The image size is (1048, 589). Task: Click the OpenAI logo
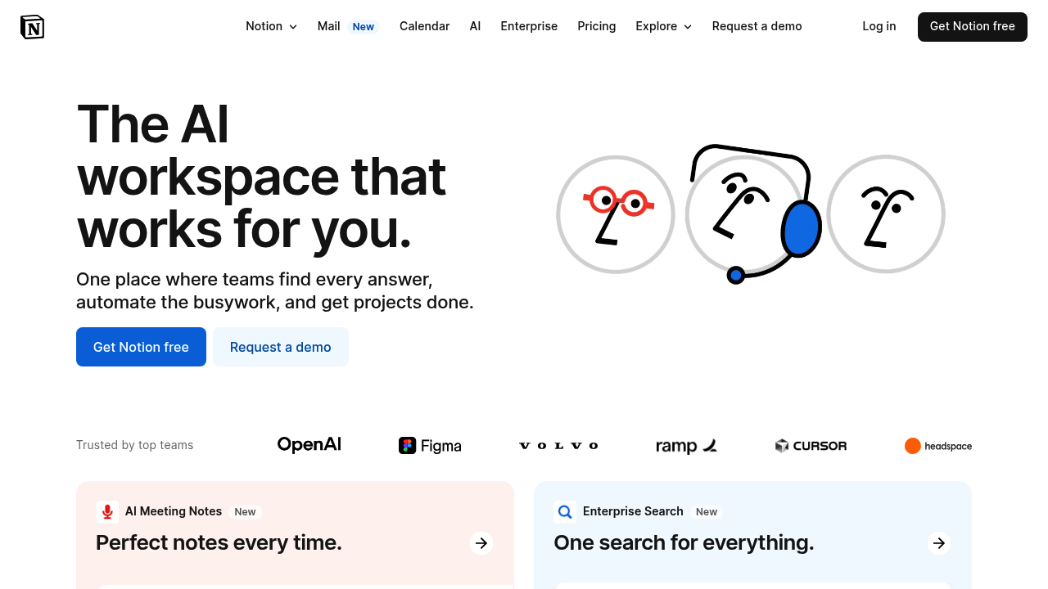tap(309, 445)
